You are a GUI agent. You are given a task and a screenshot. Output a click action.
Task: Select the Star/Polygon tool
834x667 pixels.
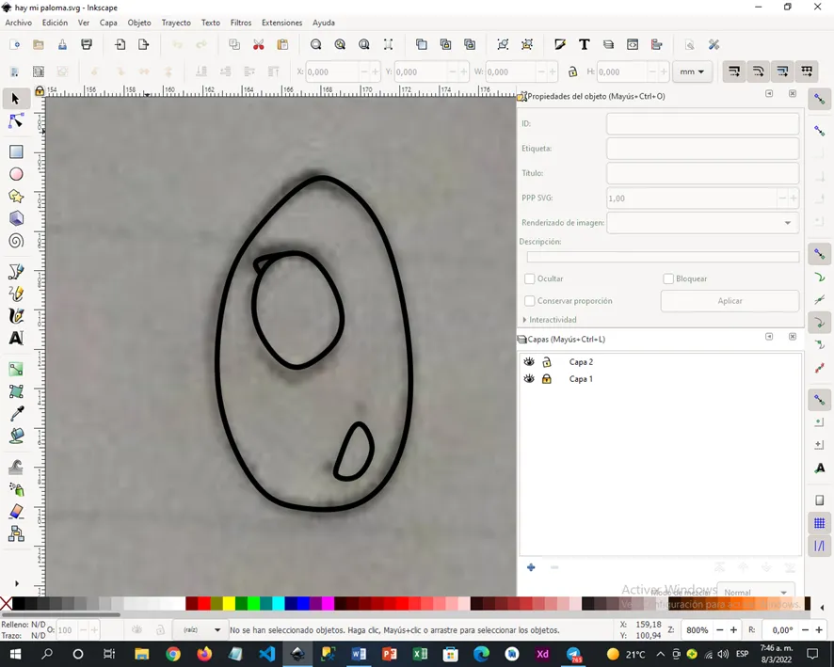[16, 197]
